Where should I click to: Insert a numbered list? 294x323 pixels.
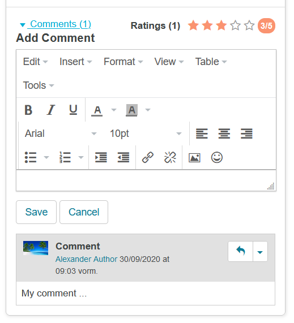point(65,158)
